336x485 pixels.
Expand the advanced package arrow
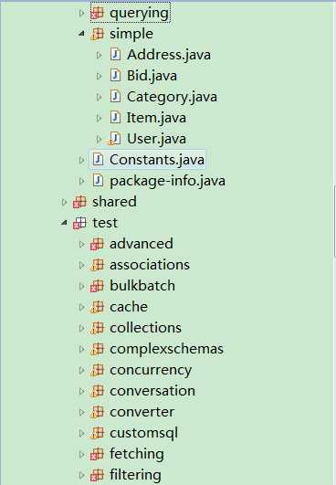point(81,245)
